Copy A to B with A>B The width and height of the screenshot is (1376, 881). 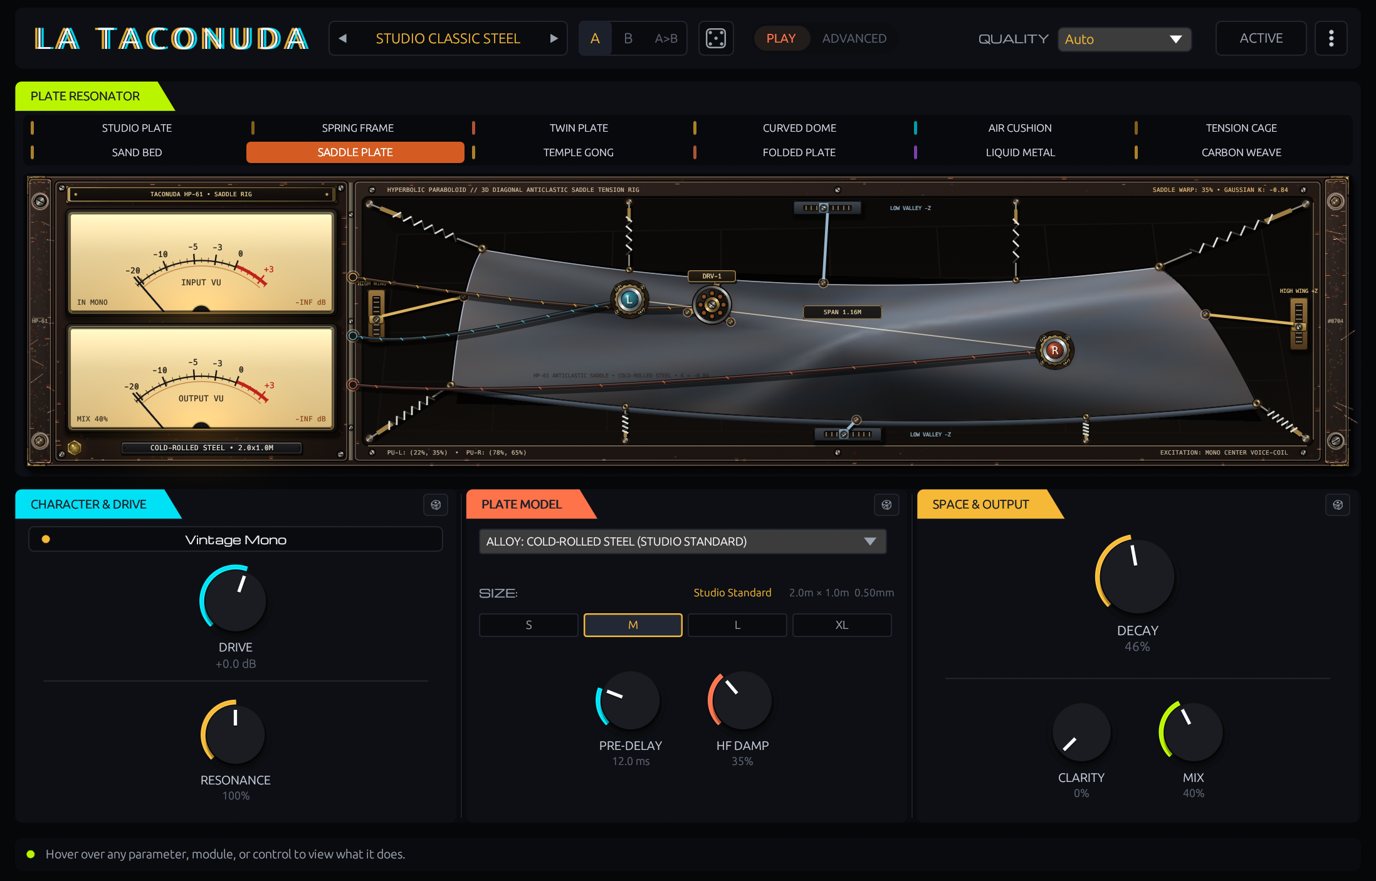tap(666, 38)
